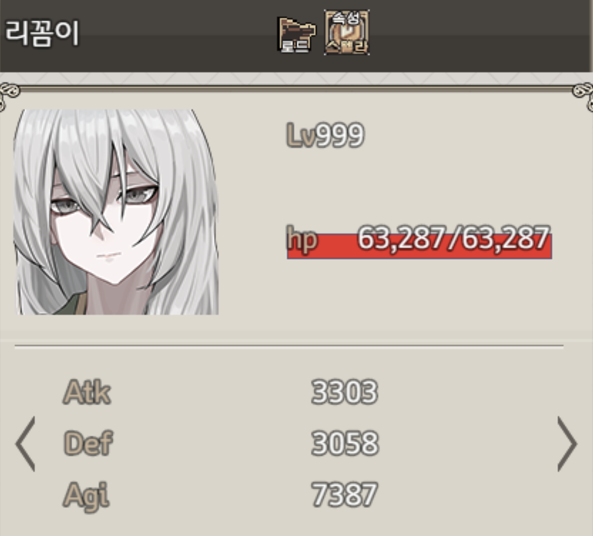This screenshot has height=536, width=593.
Task: Click the Atk value 3303
Action: tap(344, 392)
